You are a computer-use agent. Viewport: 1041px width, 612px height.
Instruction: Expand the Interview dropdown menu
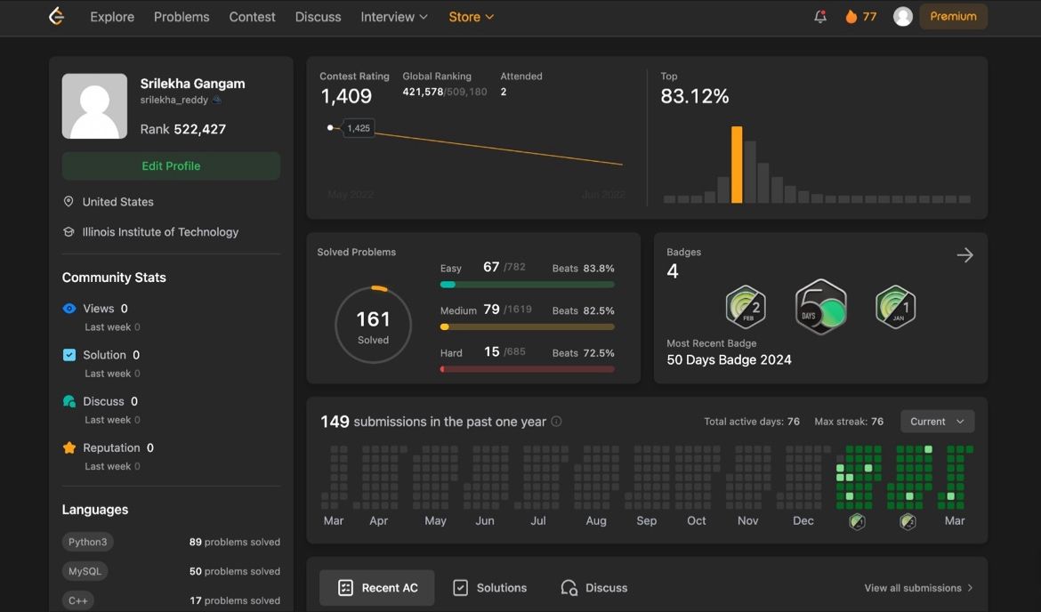(394, 17)
